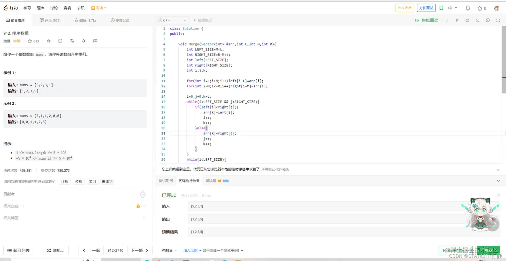Viewport: 506px width, 261px height.
Task: Click the LeetCode 力扣 logo
Action: [x=11, y=8]
